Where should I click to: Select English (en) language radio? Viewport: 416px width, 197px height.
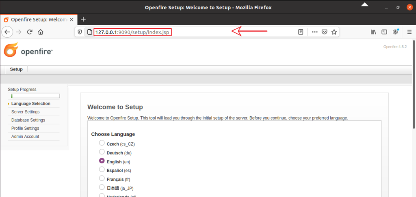pyautogui.click(x=102, y=161)
